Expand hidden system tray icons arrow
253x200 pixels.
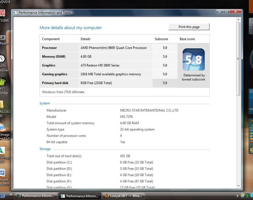click(237, 195)
